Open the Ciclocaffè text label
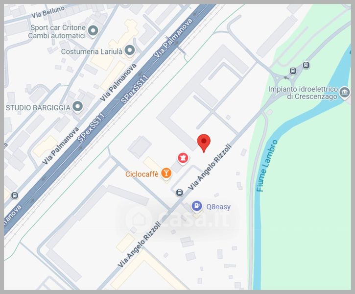The height and width of the screenshot is (294, 355). (142, 174)
